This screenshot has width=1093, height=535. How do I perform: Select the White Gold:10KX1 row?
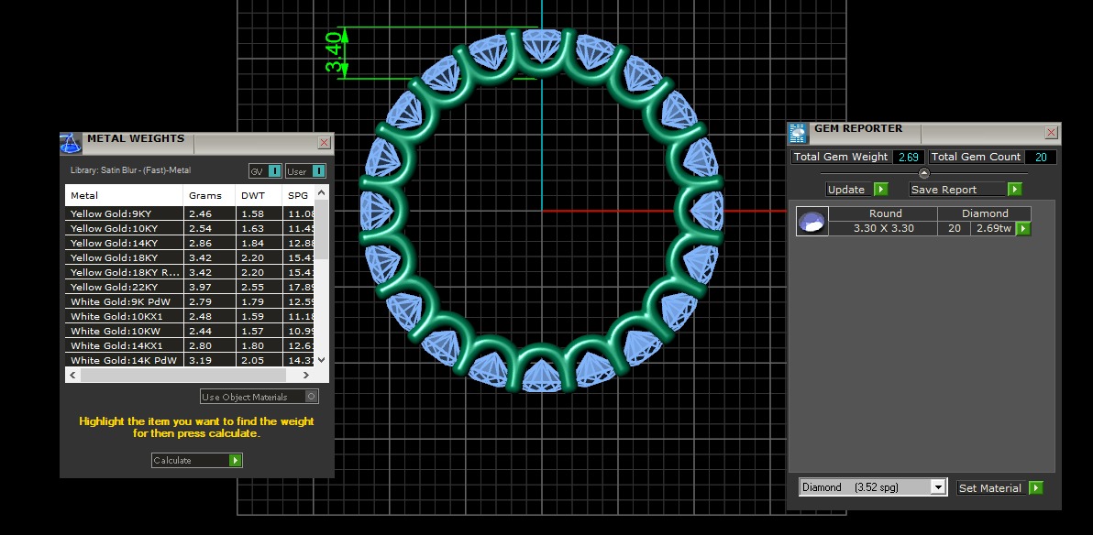point(190,316)
